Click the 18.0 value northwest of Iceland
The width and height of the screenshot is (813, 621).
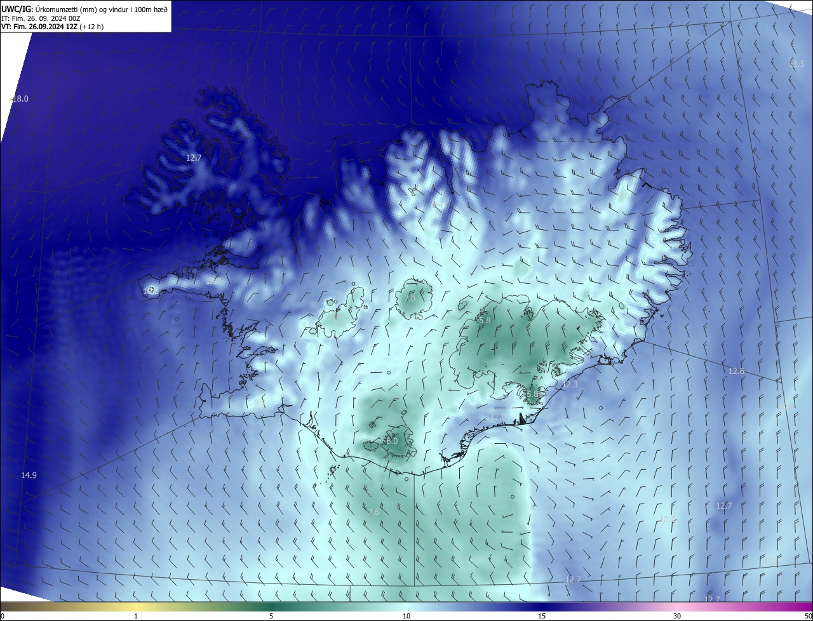pos(21,98)
